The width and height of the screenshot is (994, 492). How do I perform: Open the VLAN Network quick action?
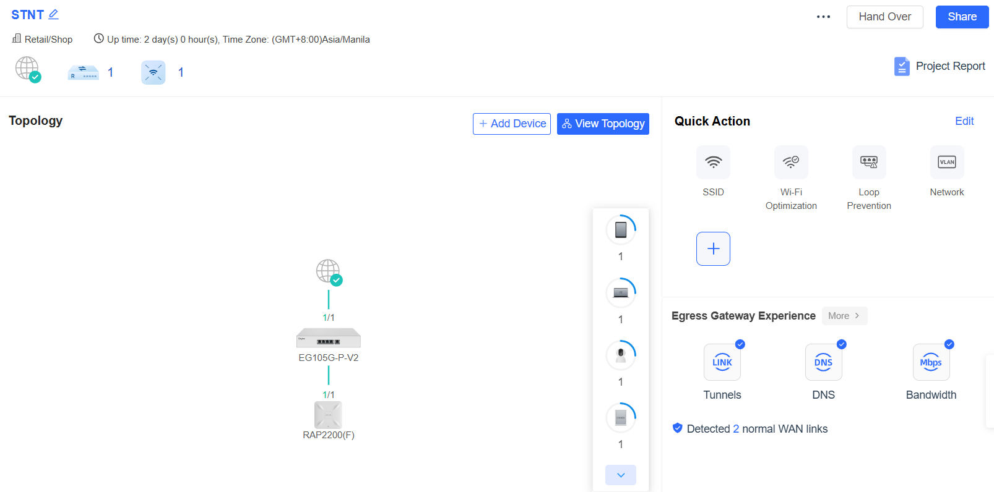[x=946, y=163]
